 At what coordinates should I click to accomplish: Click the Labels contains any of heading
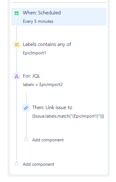[47, 44]
